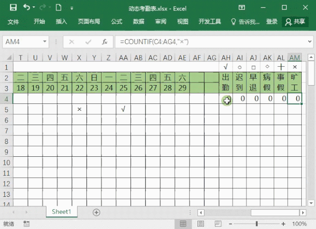Open the undo history dropdown arrow

(x=34, y=7)
